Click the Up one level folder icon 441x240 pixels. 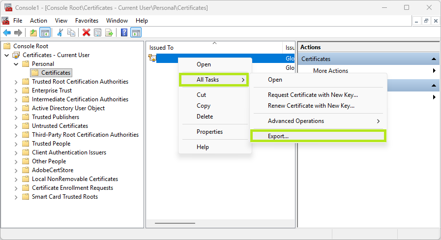(33, 32)
